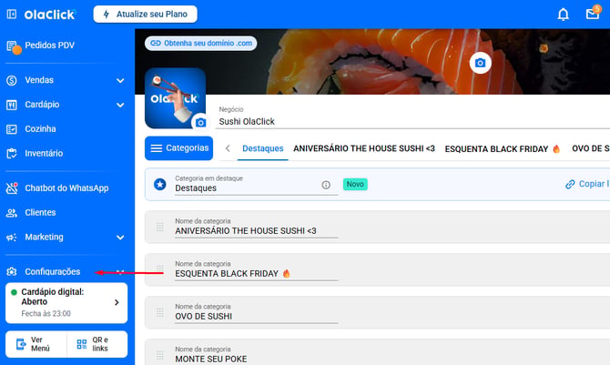Click the Configurações gear icon
The width and height of the screenshot is (610, 365).
point(12,271)
